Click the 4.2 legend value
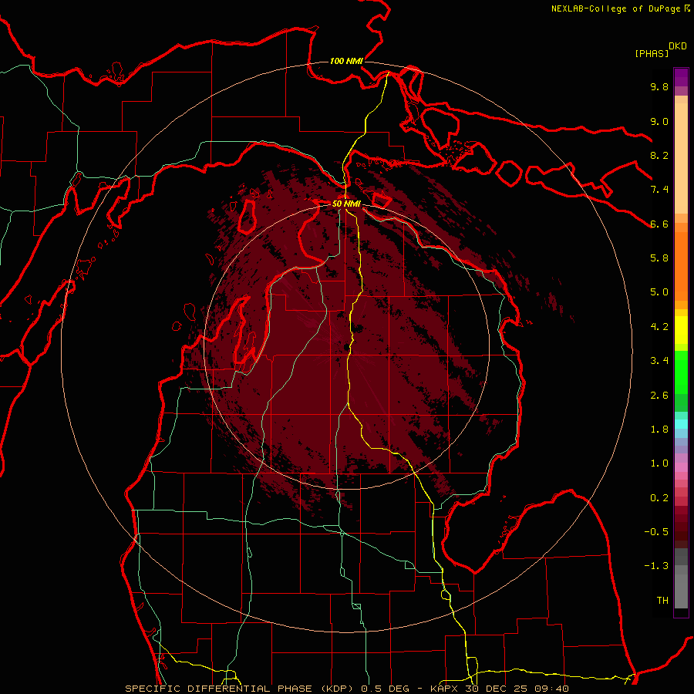694x694 pixels. 659,327
